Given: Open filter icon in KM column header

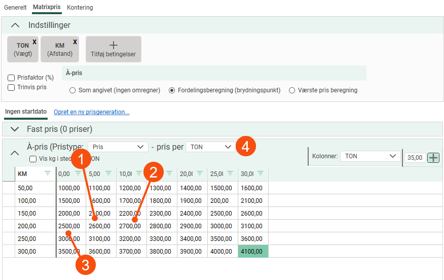Looking at the screenshot, I should 48,173.
